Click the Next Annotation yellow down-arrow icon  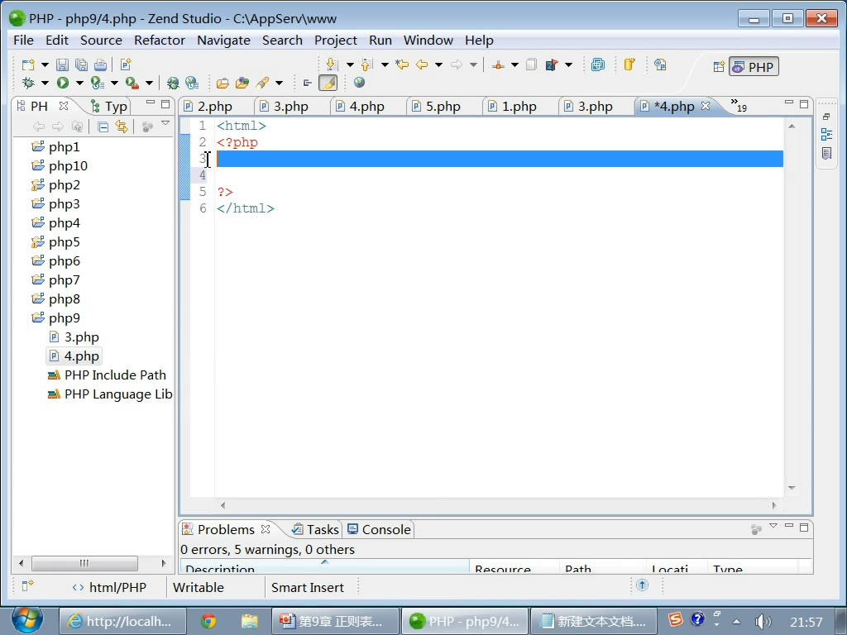coord(333,64)
